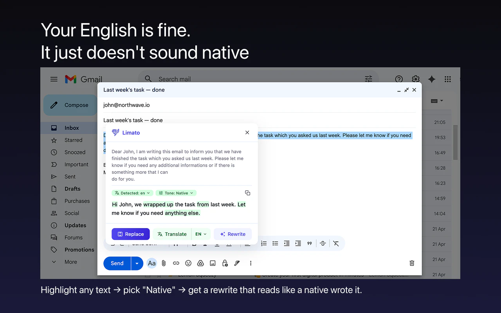
Task: Click the Translate button in Limato
Action: (x=172, y=234)
